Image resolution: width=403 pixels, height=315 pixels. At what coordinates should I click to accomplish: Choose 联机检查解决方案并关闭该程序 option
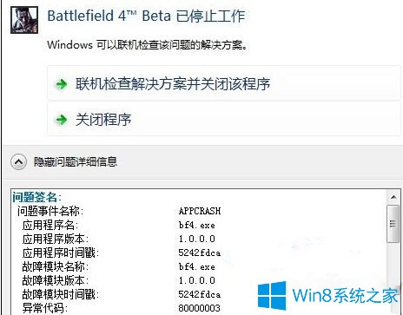[x=224, y=83]
